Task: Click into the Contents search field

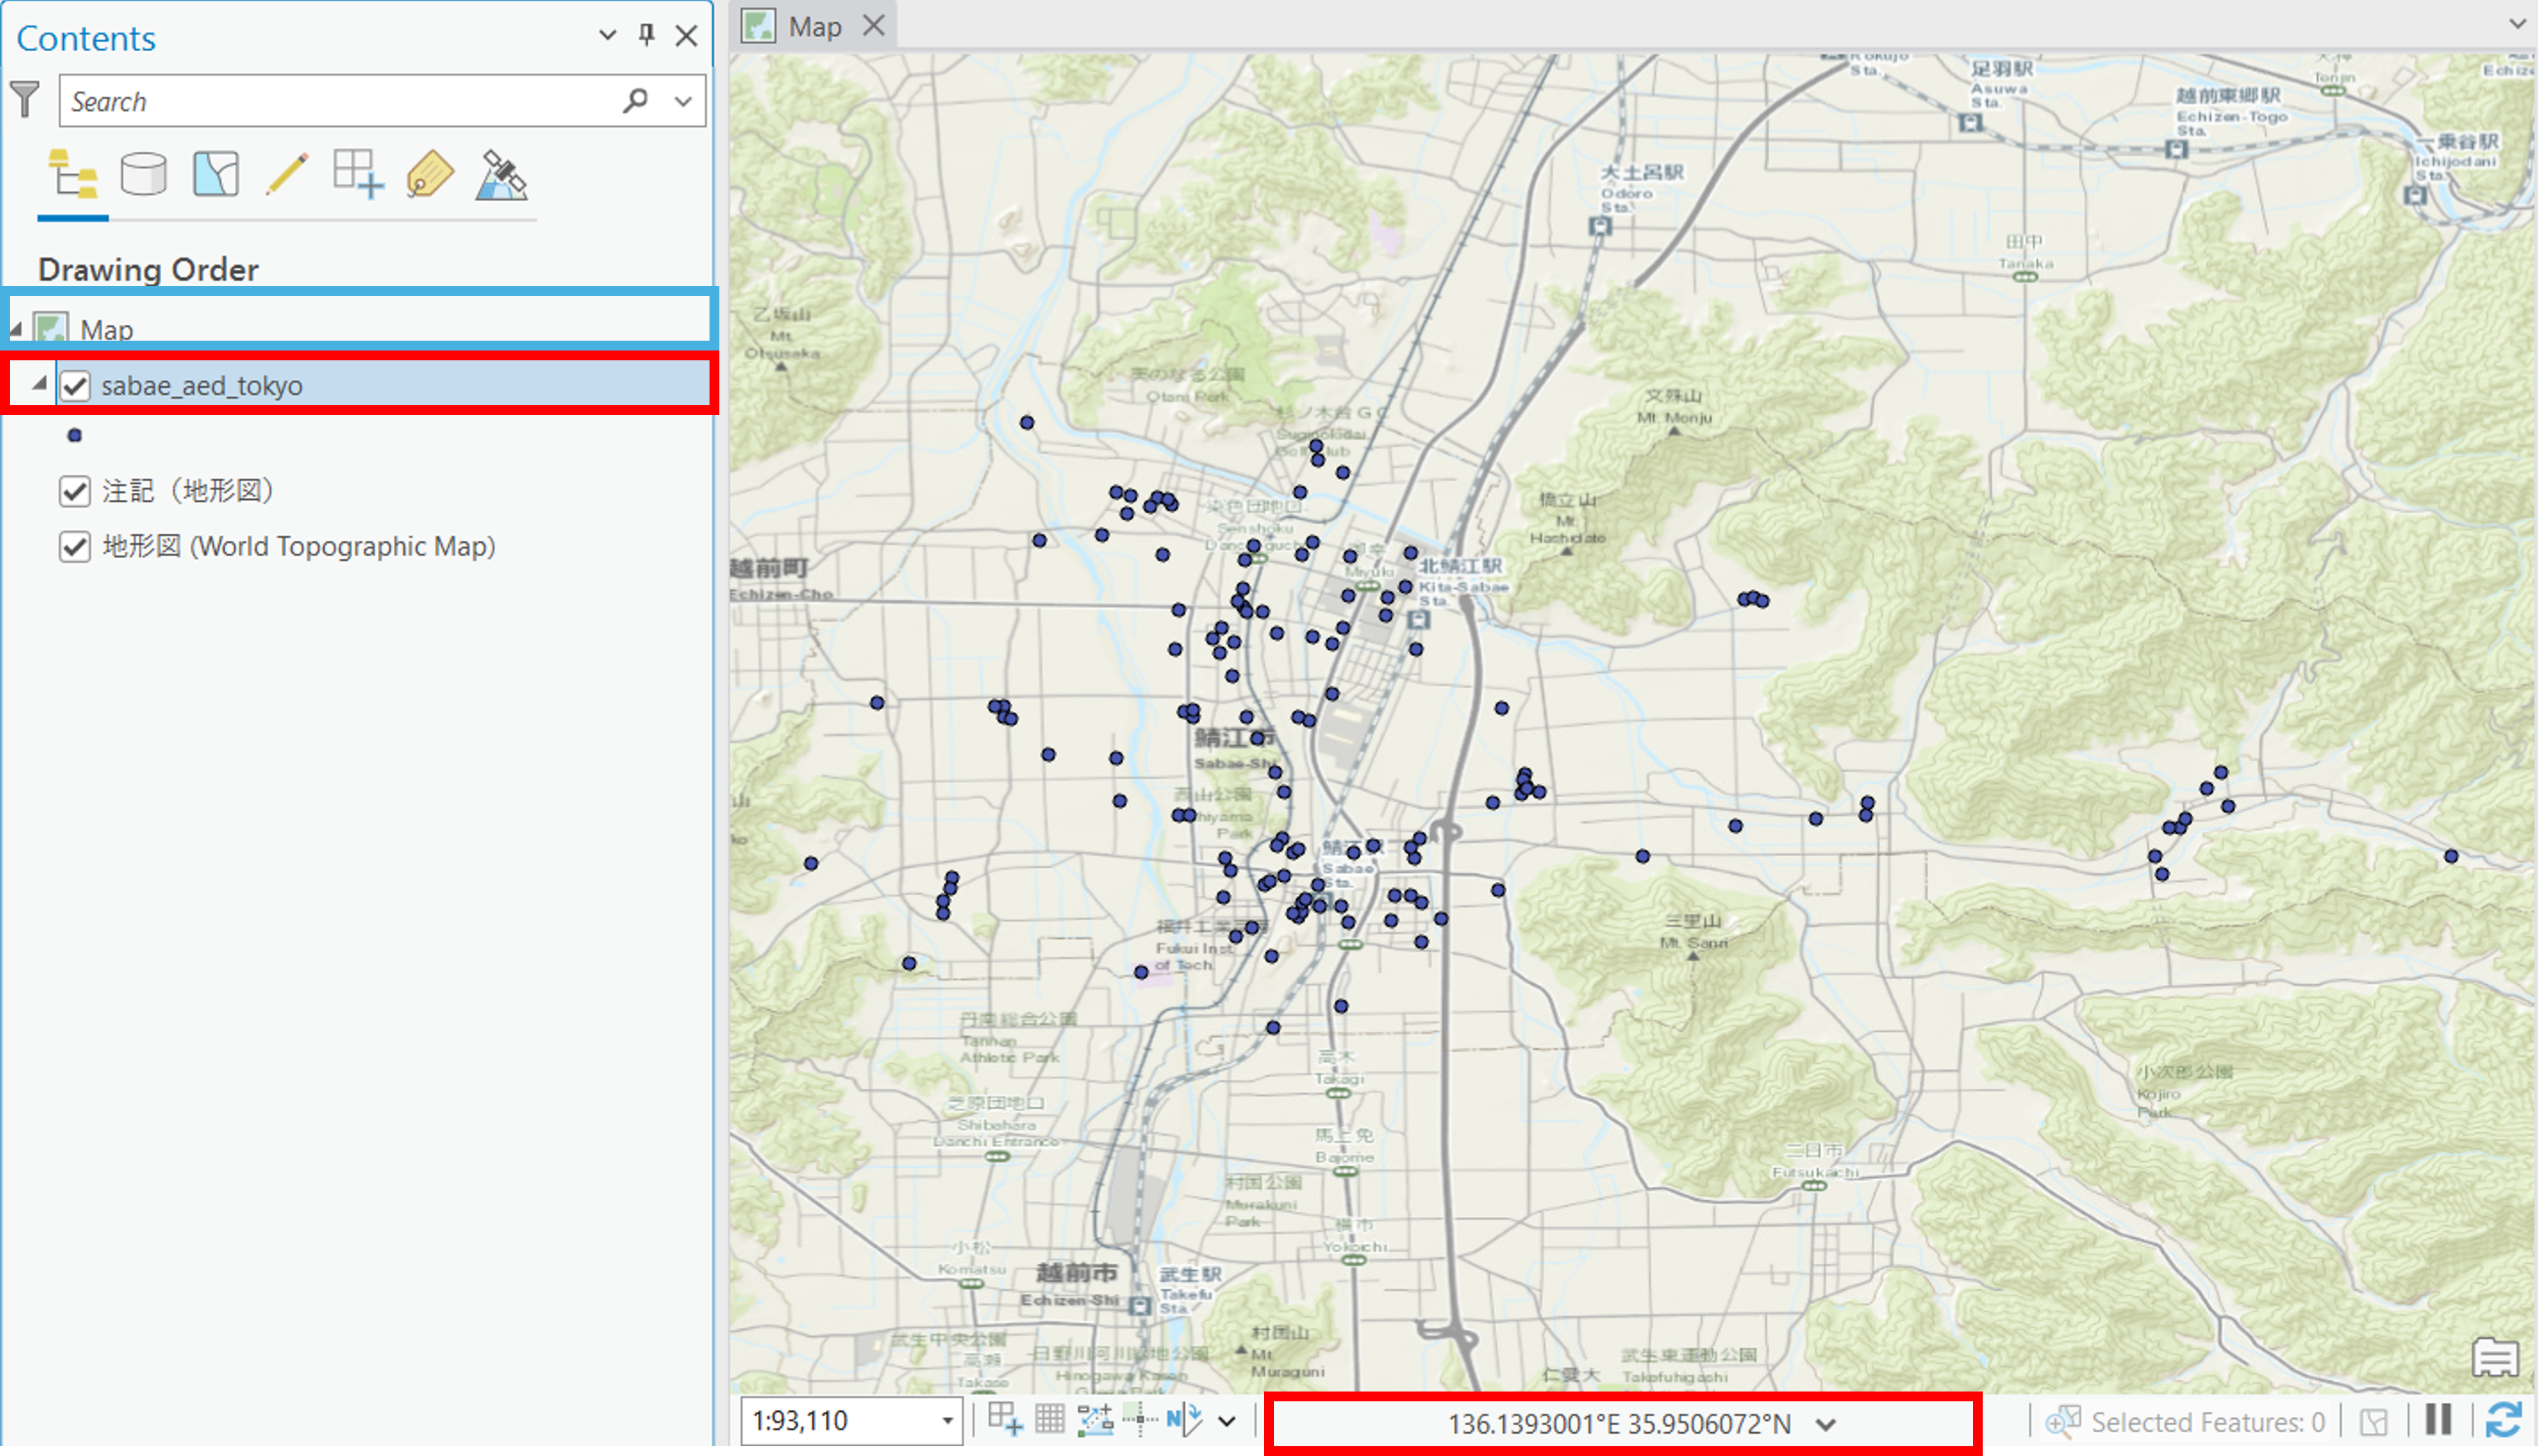Action: coord(340,101)
